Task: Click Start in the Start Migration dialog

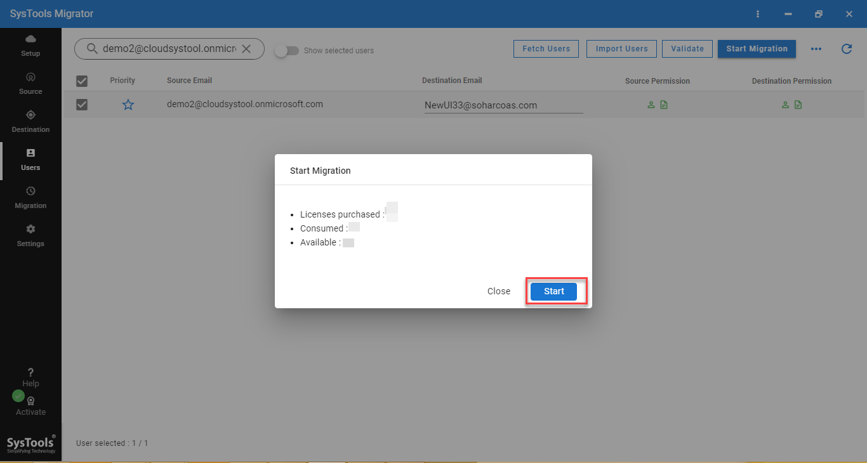Action: [553, 291]
